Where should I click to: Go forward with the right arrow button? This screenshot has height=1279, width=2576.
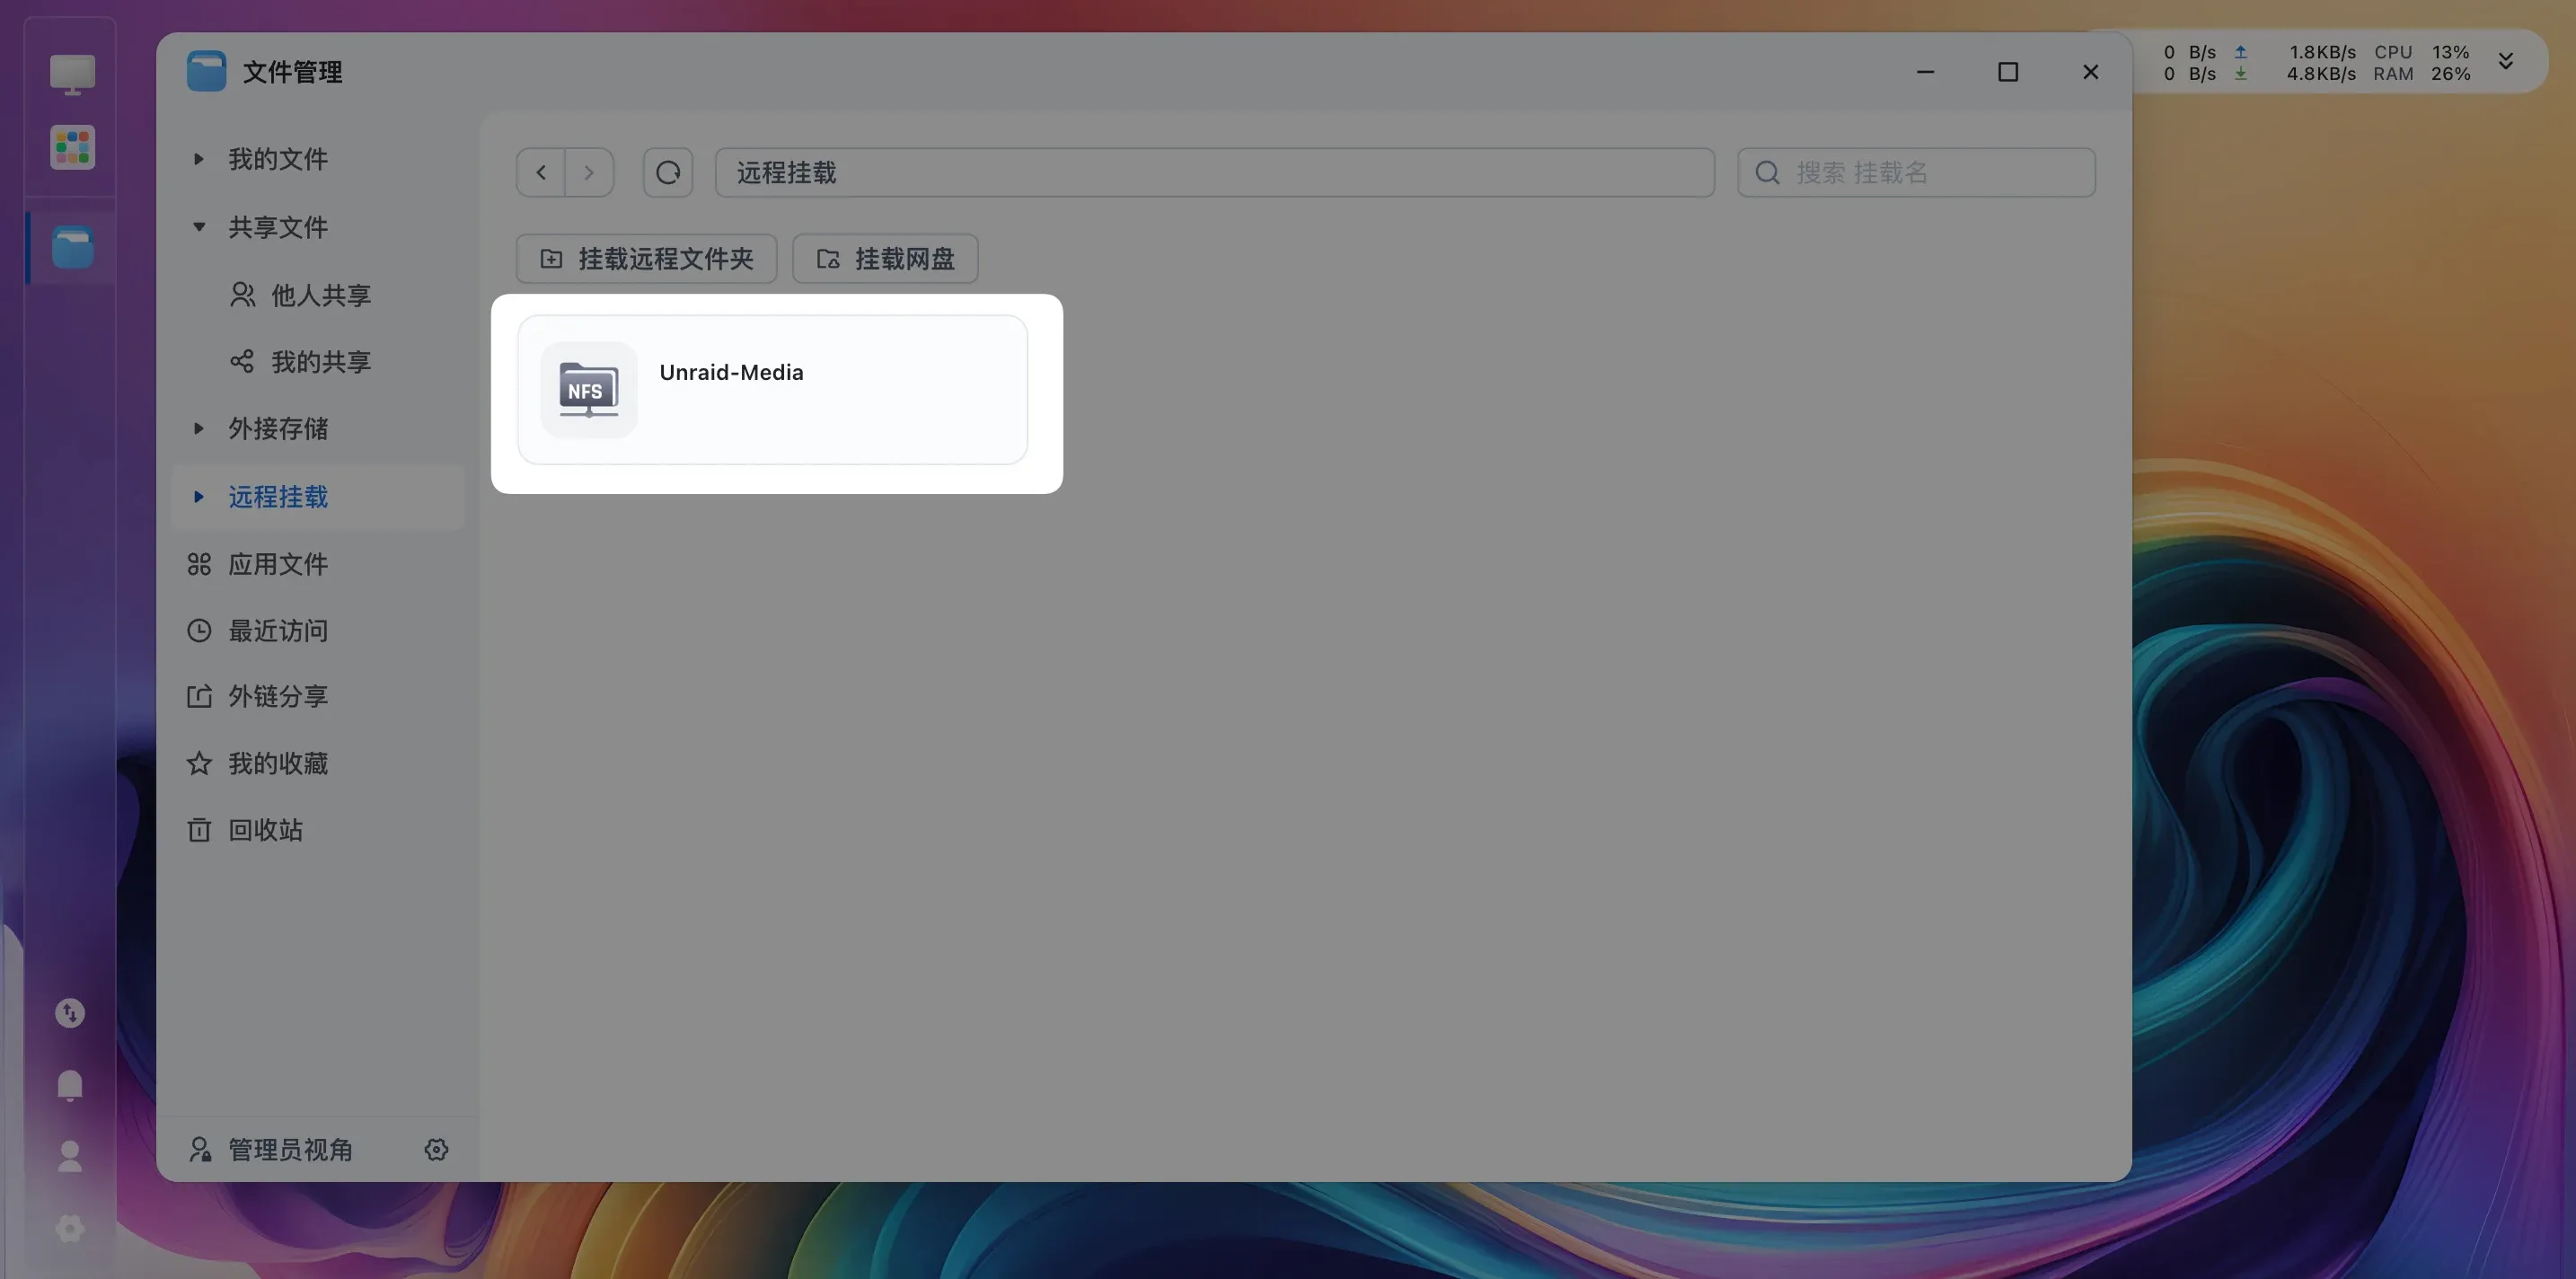589,172
